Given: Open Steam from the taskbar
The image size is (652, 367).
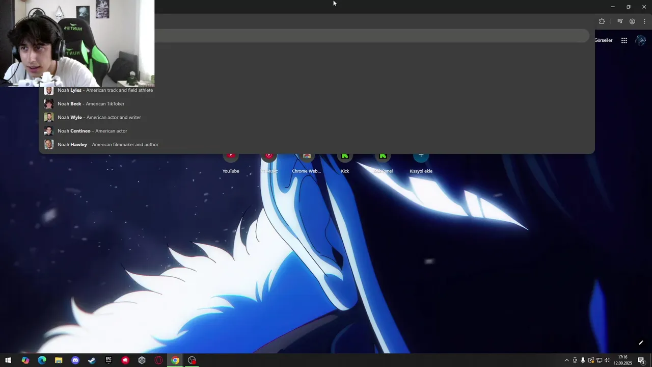Looking at the screenshot, I should pyautogui.click(x=92, y=360).
